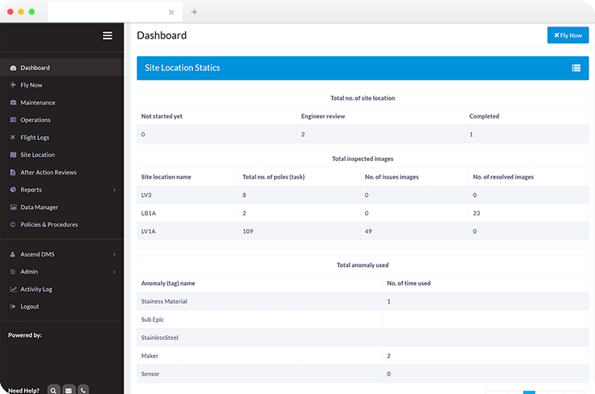
Task: Click the Sensor anomaly row
Action: coord(363,374)
